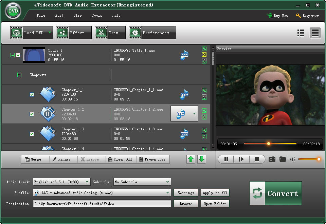Open the Clip menu
Screen dimensions: 326x224
tap(77, 16)
